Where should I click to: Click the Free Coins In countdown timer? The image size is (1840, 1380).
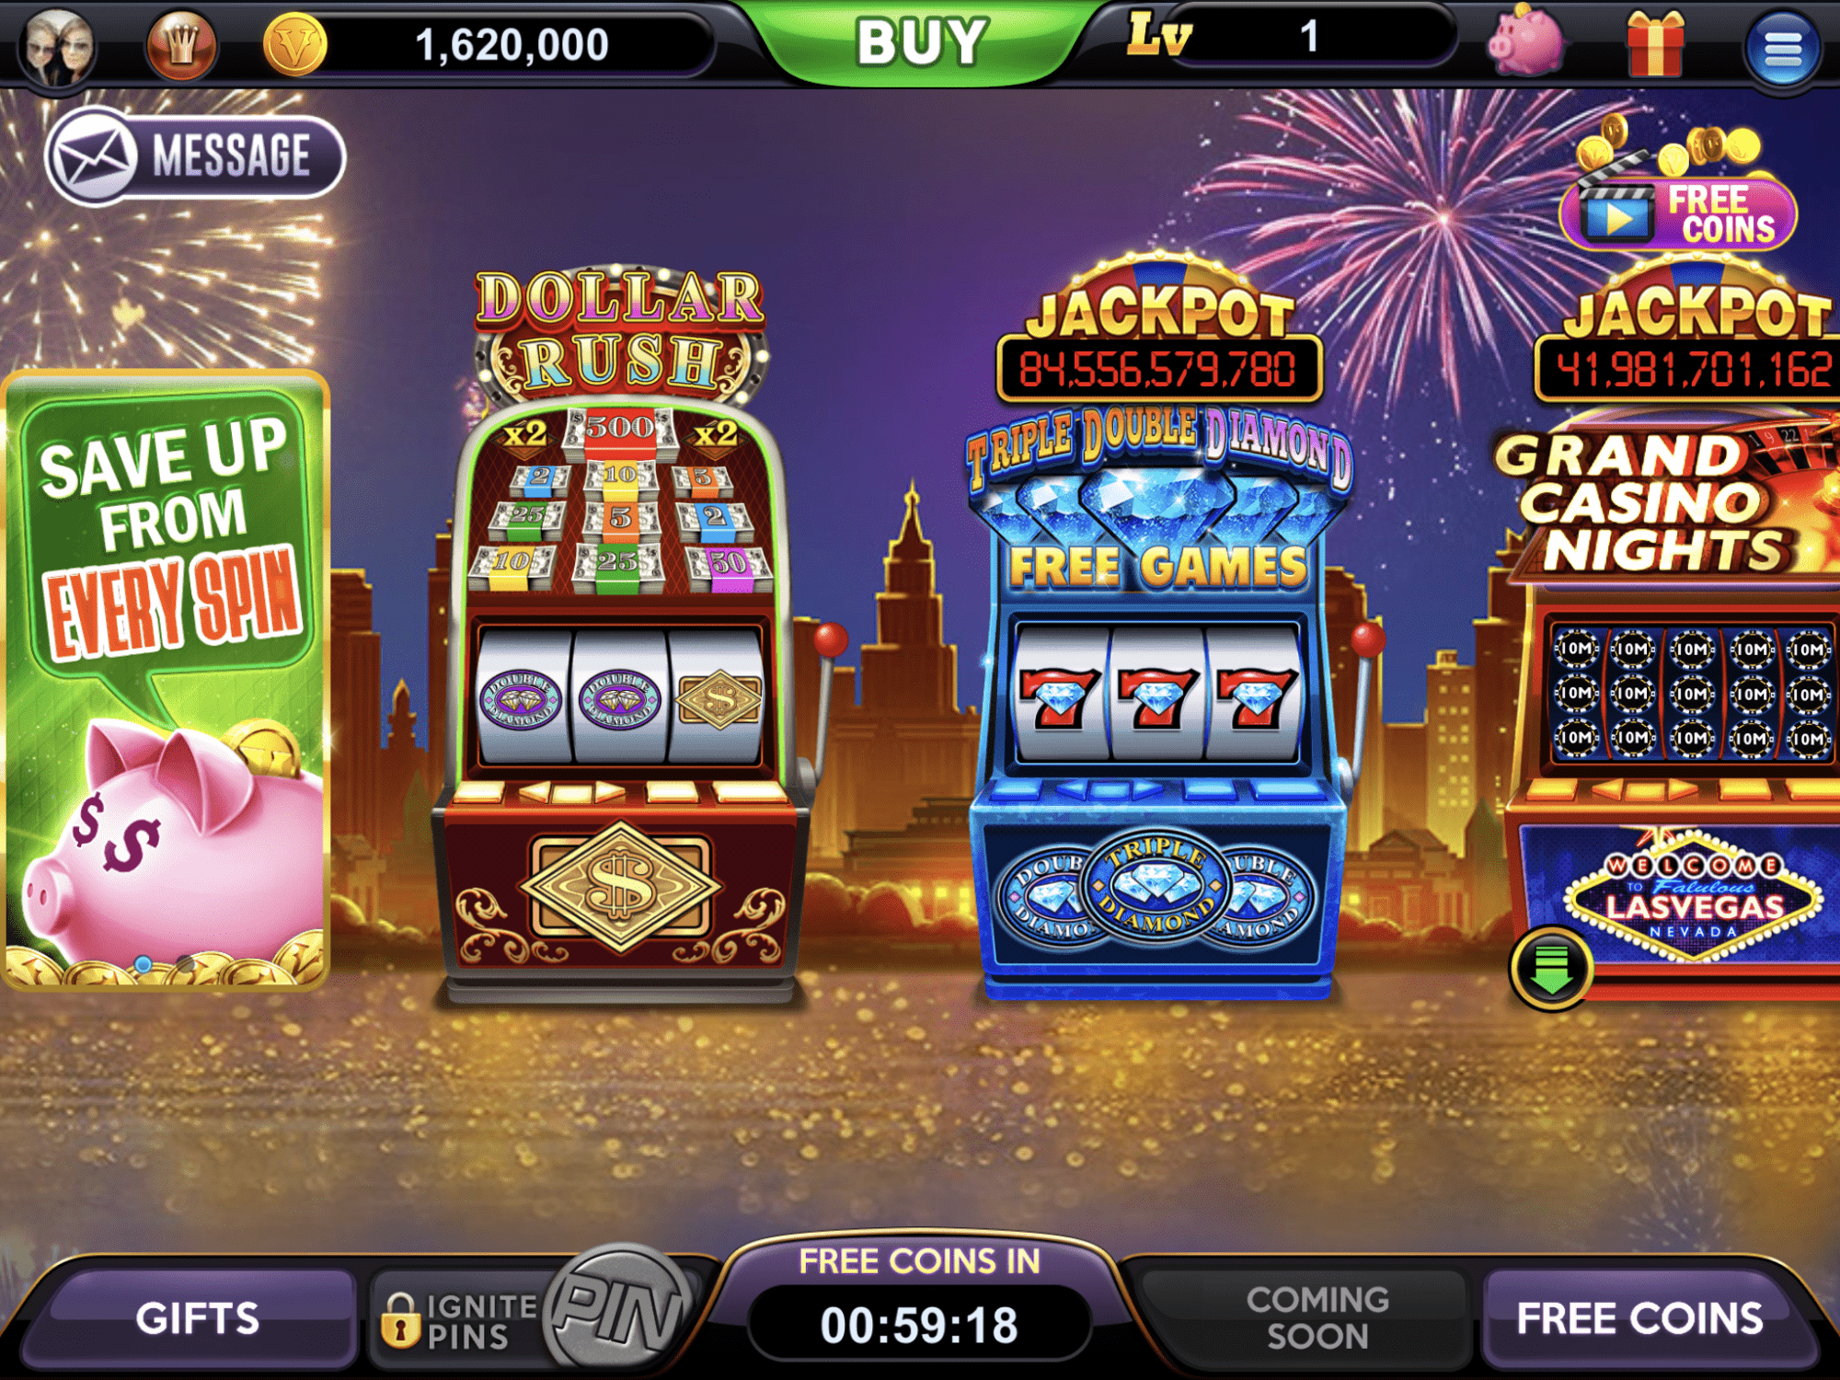920,1325
